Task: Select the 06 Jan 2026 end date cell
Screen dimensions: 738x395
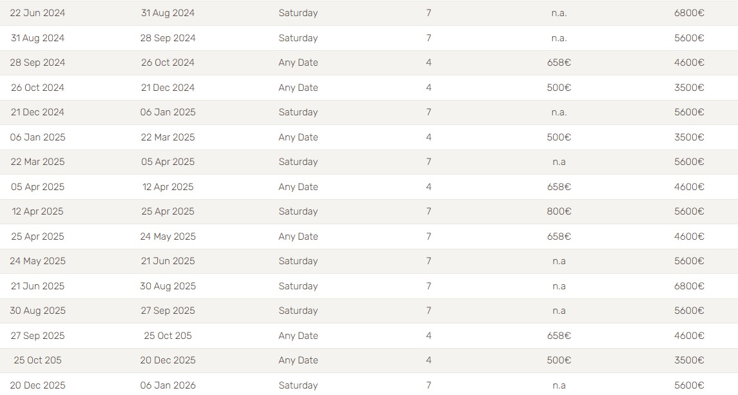Action: click(x=168, y=385)
